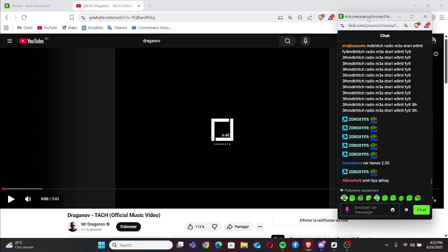The width and height of the screenshot is (448, 252).
Task: Click the zoom magnifier in address bar
Action: click(x=300, y=17)
